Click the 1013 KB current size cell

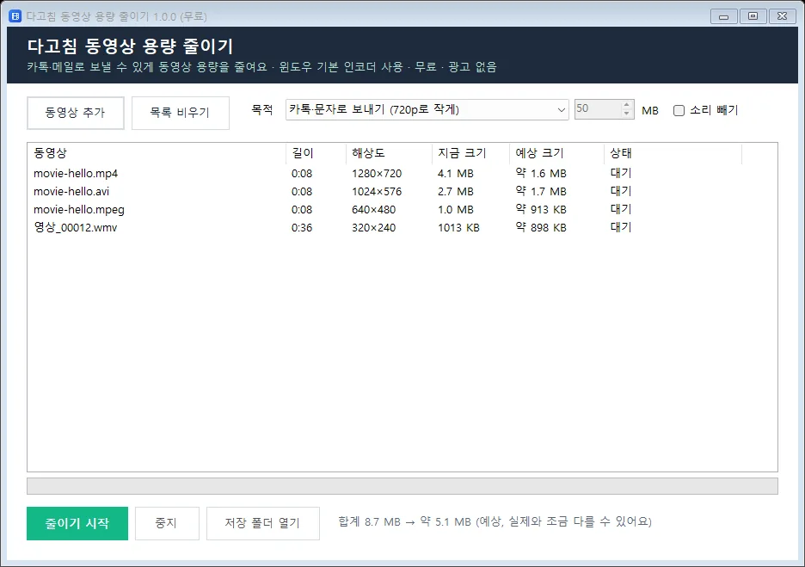(458, 227)
